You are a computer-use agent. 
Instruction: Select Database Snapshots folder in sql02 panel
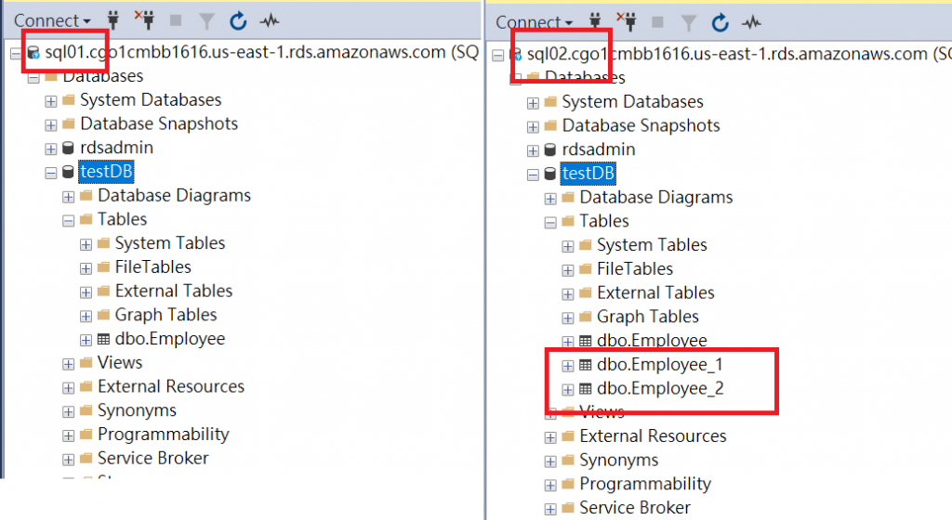[x=641, y=125]
